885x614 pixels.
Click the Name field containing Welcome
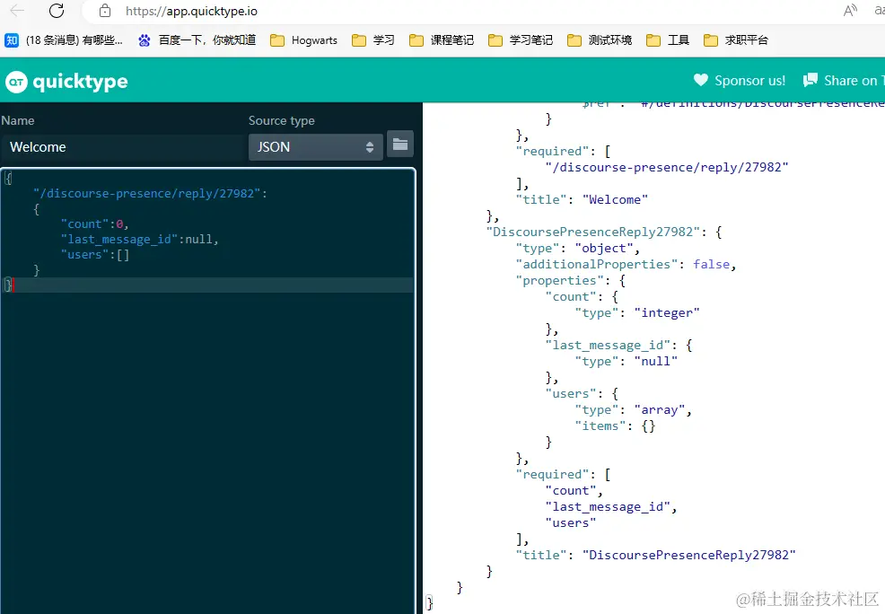tap(122, 147)
